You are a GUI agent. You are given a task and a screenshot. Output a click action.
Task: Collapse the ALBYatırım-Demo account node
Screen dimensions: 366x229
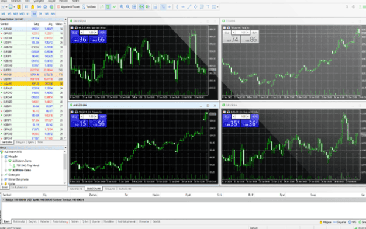click(6, 161)
